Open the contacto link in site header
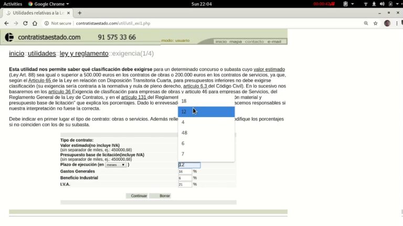Viewport: 403px width, 226px height. 254,41
